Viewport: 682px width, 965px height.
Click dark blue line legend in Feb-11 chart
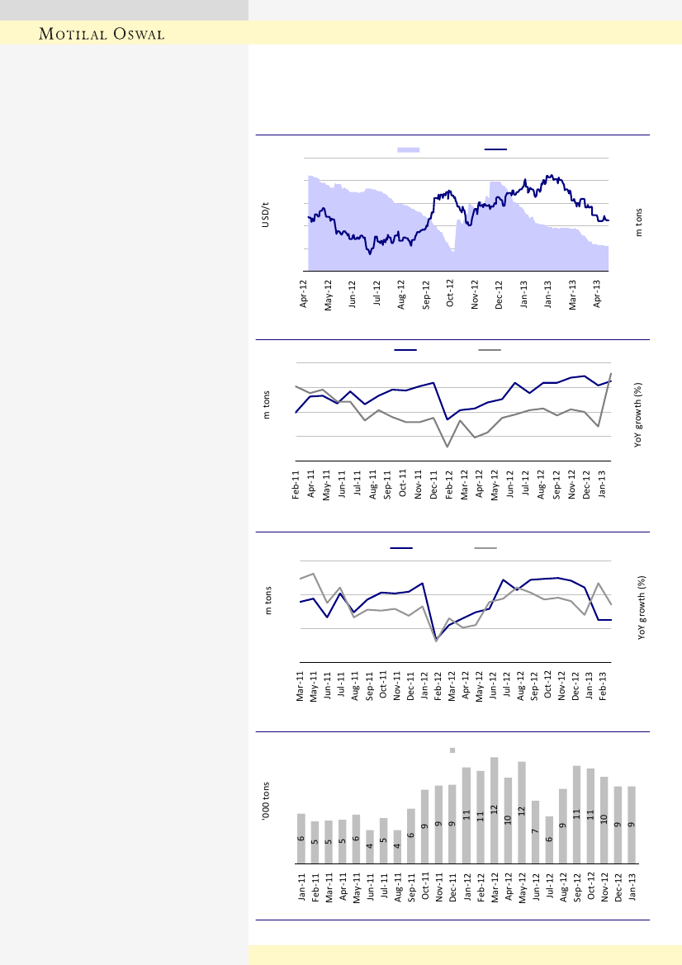(405, 350)
